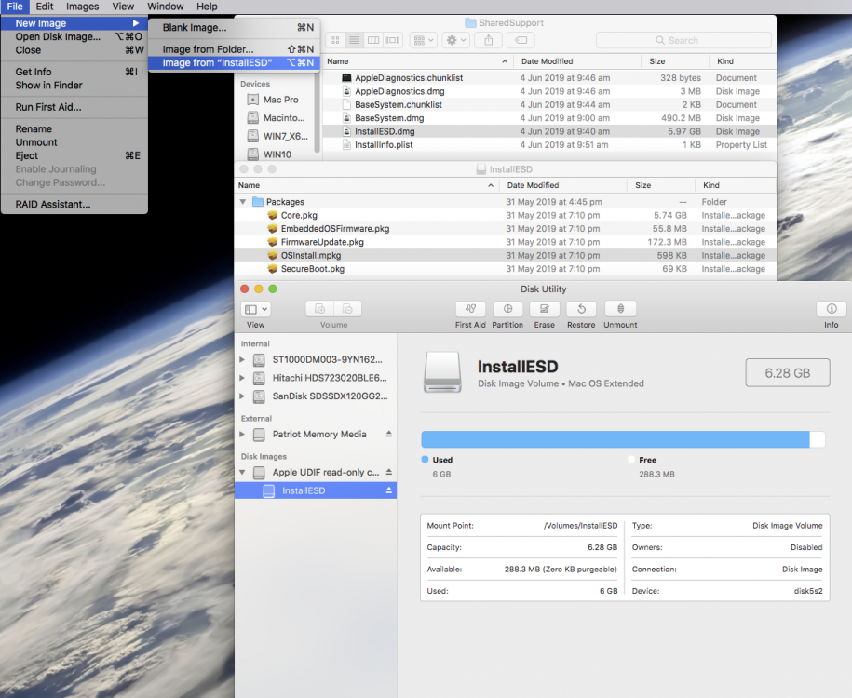Click the Erase toolbar icon
The height and width of the screenshot is (698, 852).
click(544, 309)
